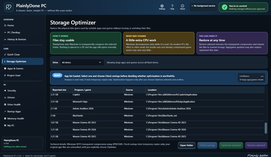
Task: Click the Restore selected button
Action: (x=256, y=145)
